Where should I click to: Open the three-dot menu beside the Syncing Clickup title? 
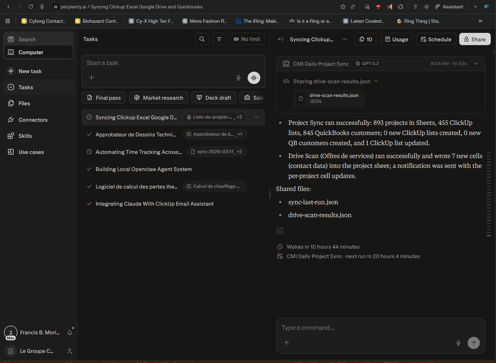345,39
